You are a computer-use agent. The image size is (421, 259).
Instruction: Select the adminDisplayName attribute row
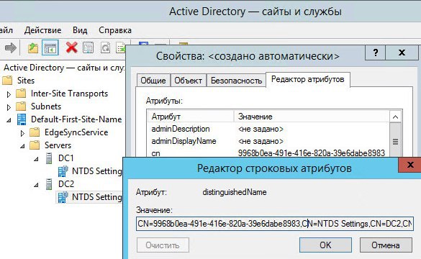click(268, 141)
